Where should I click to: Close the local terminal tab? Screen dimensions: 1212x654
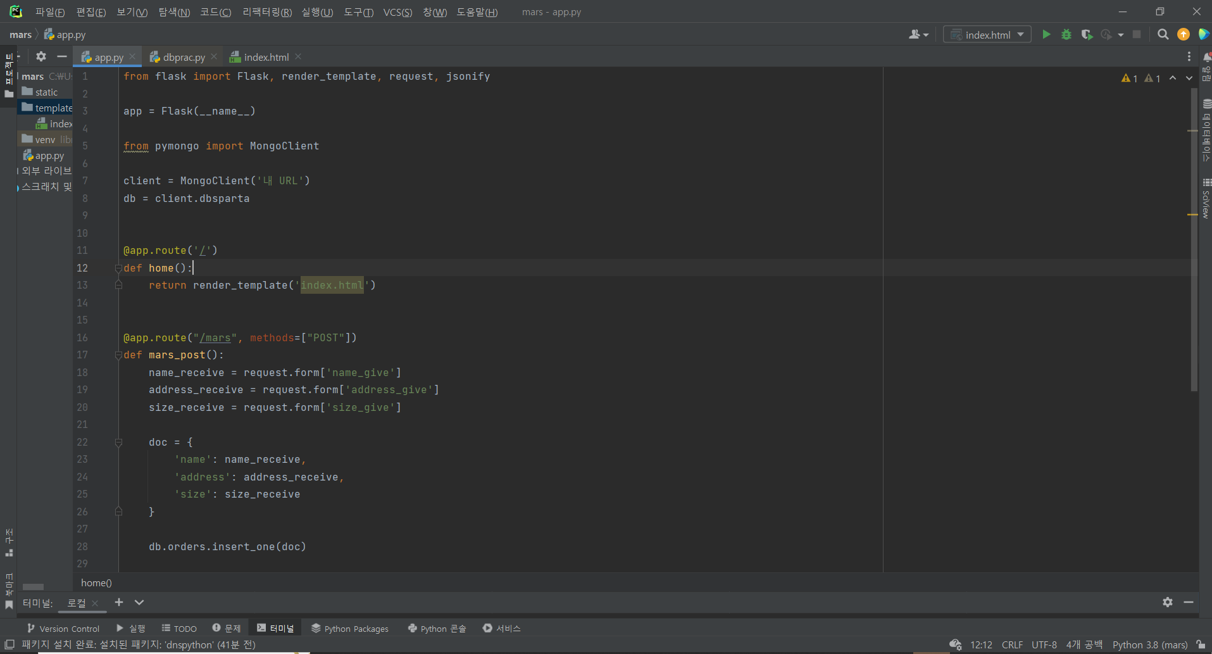95,603
